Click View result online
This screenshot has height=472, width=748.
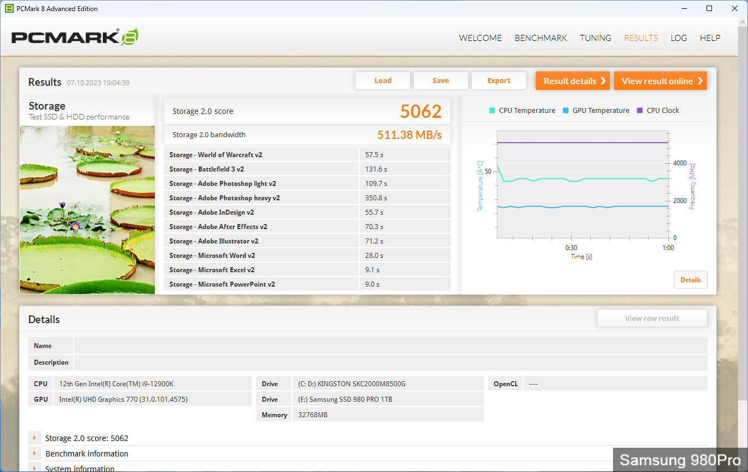(660, 81)
